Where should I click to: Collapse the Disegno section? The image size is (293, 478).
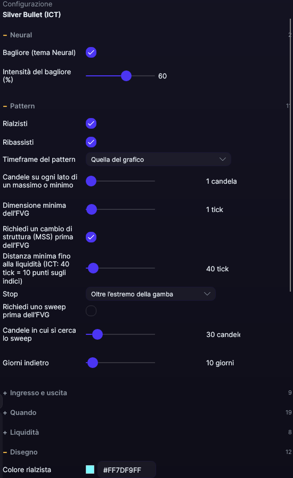coord(20,452)
